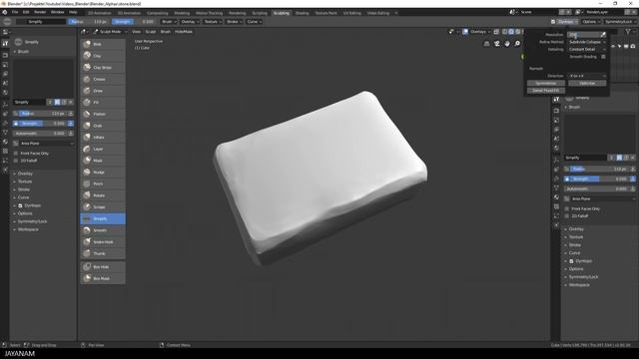Choose the Flatten brush
Screen dimensions: 639x359
point(103,114)
